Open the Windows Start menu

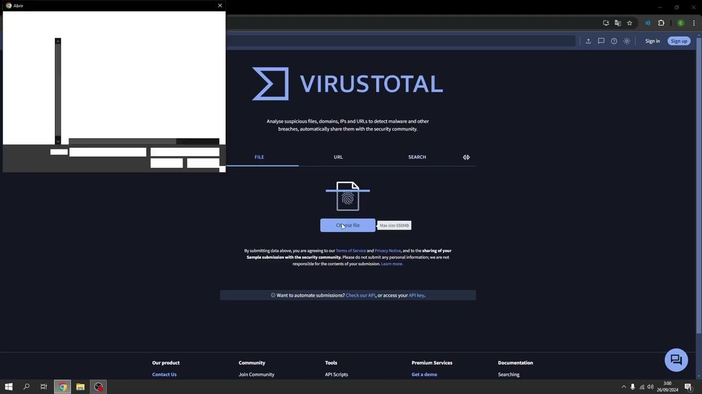click(x=9, y=387)
